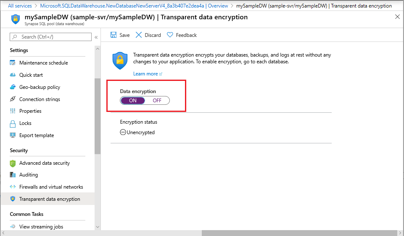Screen dimensions: 404x236
Task: Click the Locks padlock icon
Action: coord(13,124)
